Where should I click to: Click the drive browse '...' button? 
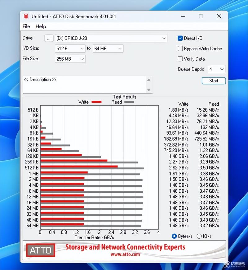click(x=49, y=39)
